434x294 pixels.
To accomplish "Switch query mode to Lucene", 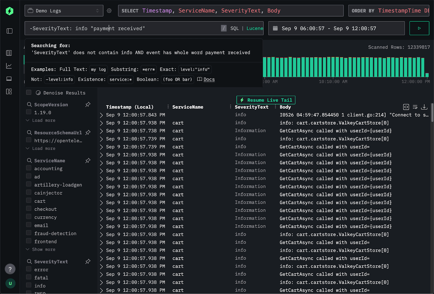I will [x=254, y=28].
